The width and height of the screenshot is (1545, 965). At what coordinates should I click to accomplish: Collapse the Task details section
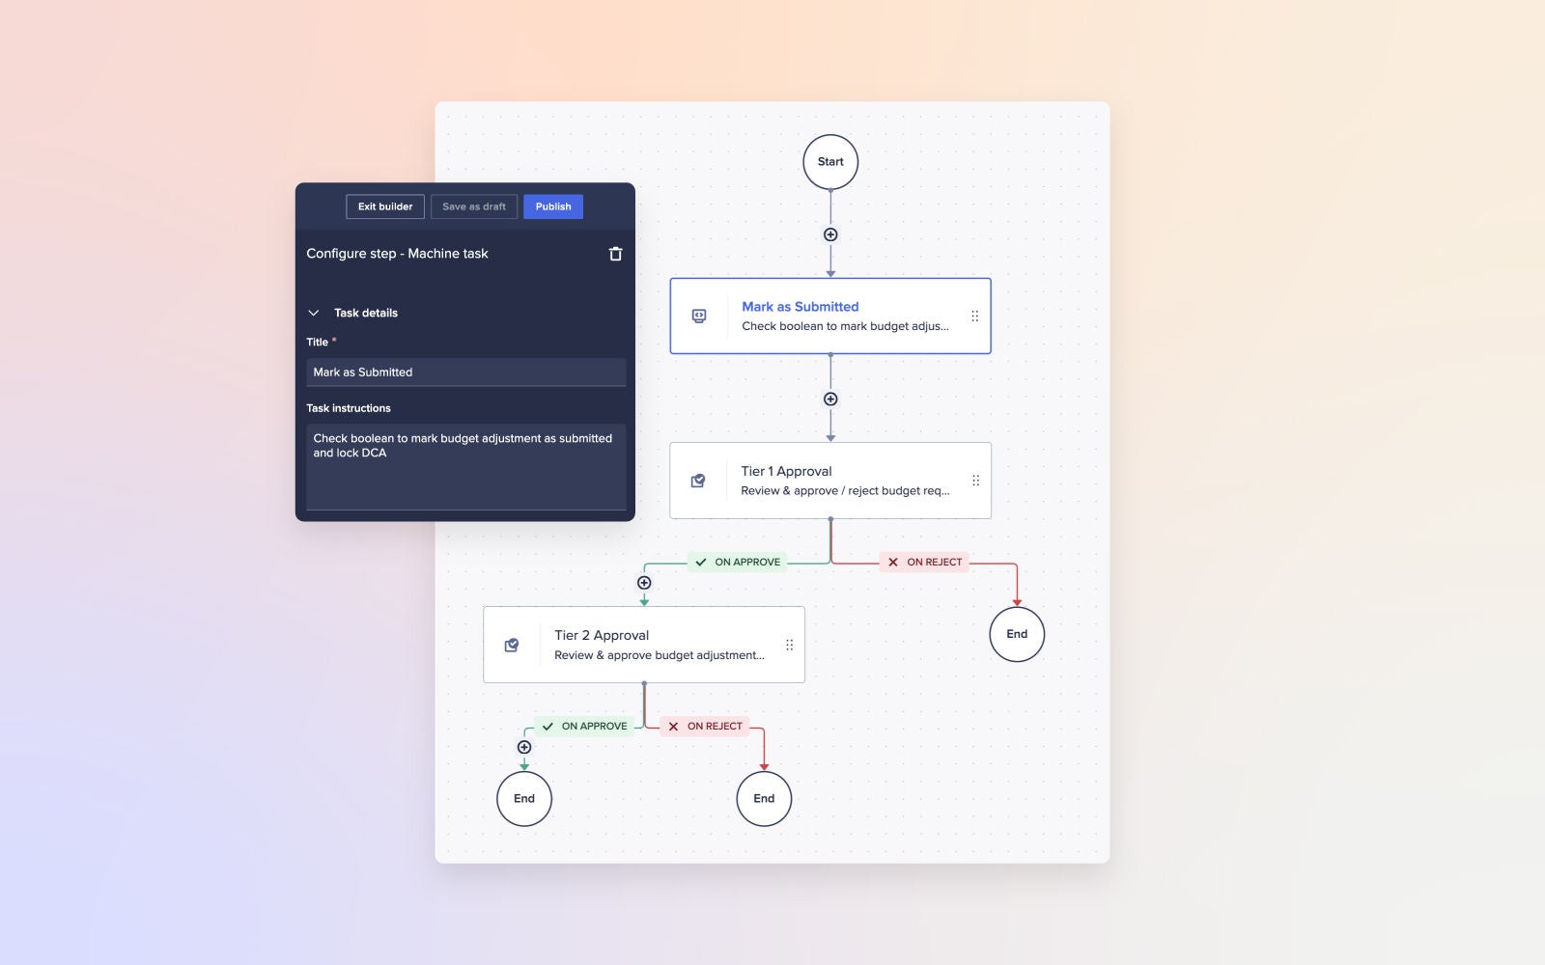[313, 313]
